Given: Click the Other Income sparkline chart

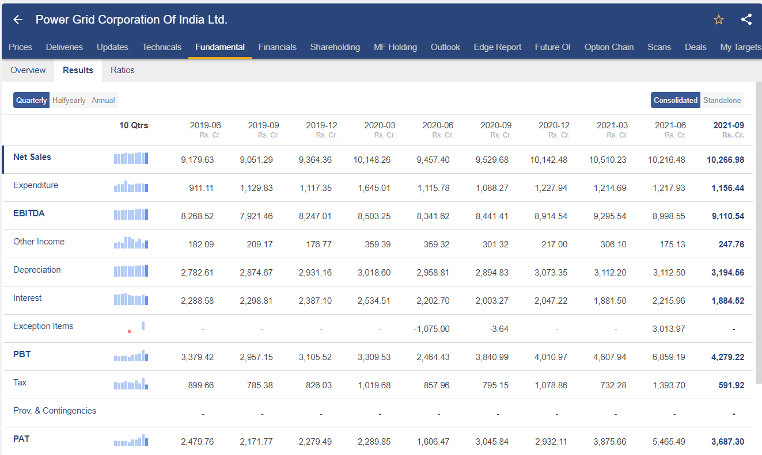Looking at the screenshot, I should click(x=131, y=243).
